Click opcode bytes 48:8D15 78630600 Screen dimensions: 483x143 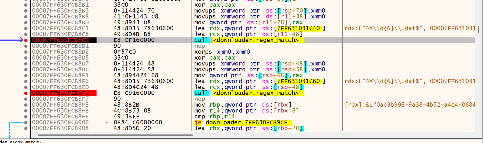[x=144, y=28]
